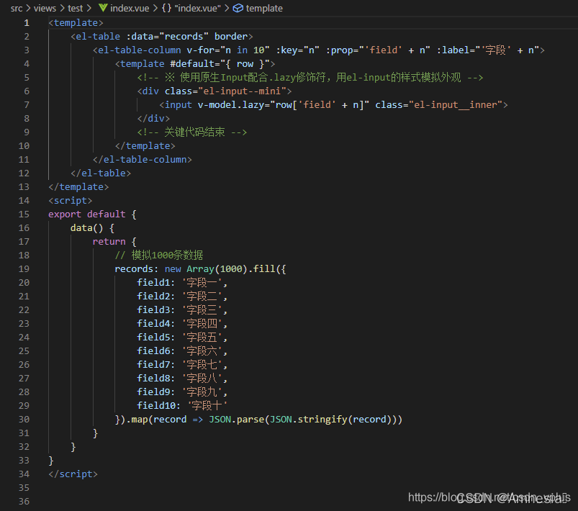Image resolution: width=578 pixels, height=511 pixels.
Task: Click 'export default {' line
Action: 92,214
